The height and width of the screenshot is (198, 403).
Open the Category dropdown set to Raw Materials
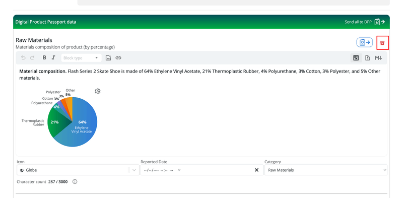click(x=326, y=170)
